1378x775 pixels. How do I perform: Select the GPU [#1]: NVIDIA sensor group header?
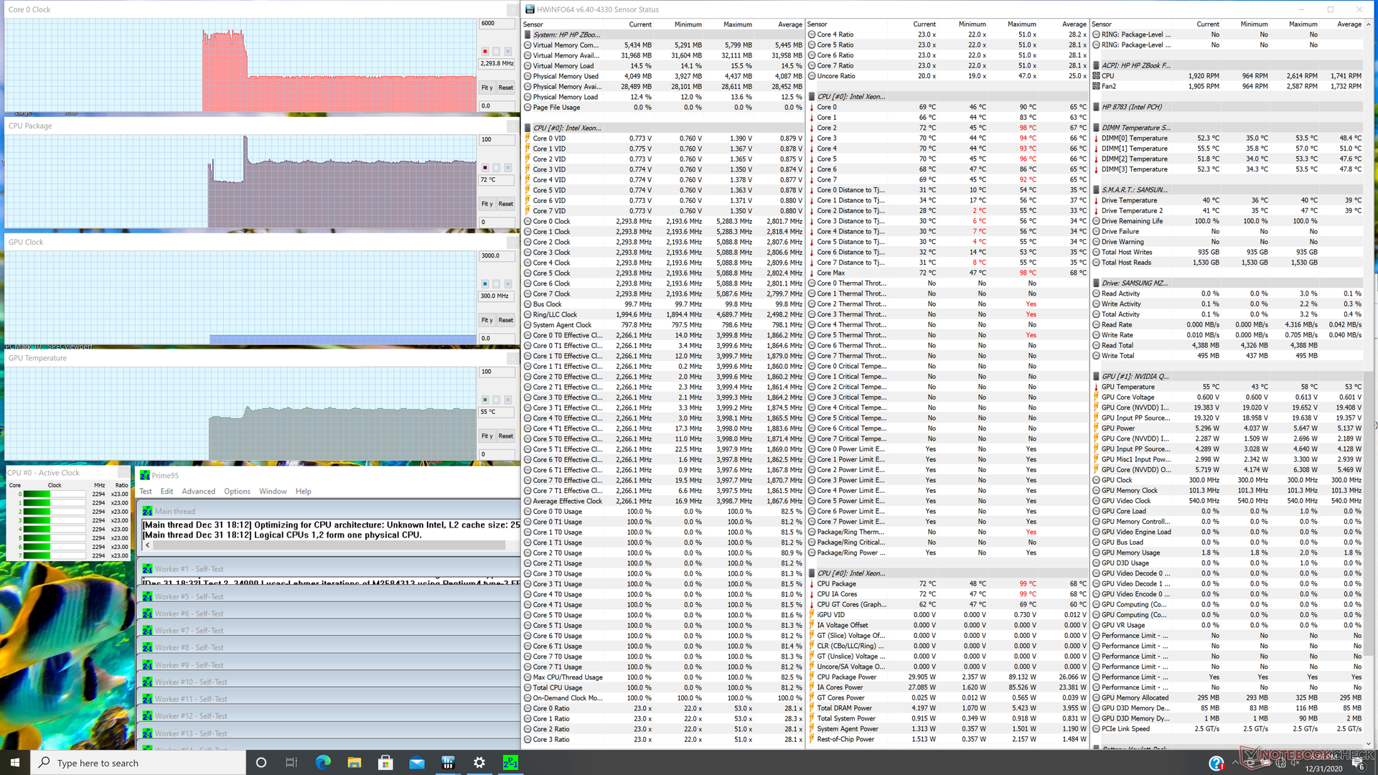point(1135,376)
